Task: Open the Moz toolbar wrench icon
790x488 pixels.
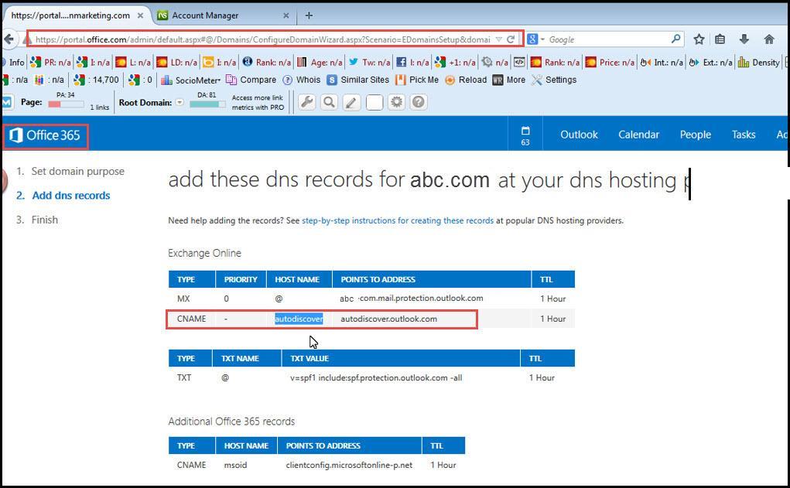Action: point(307,102)
